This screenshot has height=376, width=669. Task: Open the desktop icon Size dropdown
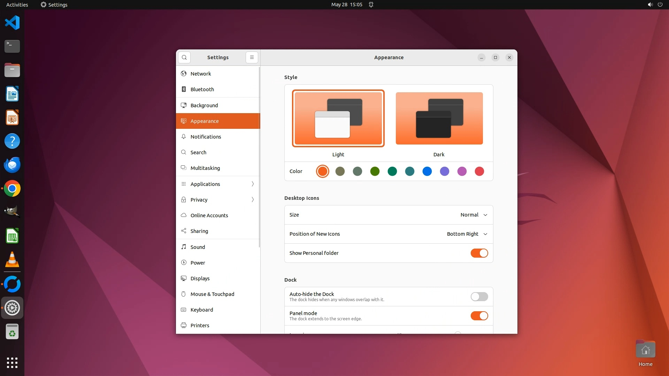click(x=474, y=215)
